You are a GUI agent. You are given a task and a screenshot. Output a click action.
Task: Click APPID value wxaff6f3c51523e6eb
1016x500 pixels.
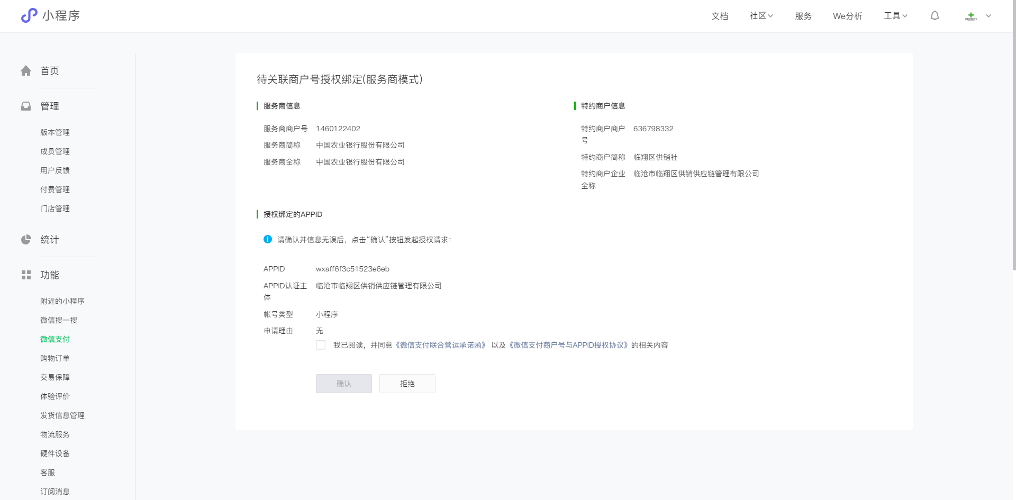tap(353, 269)
